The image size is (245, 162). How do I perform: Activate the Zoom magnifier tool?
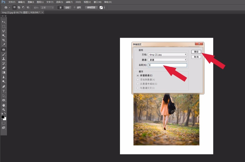(x=4, y=110)
